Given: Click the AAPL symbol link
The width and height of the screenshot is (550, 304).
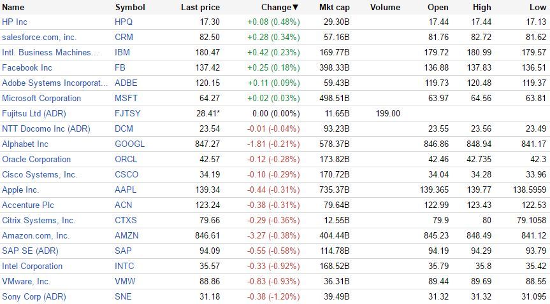Looking at the screenshot, I should point(126,190).
